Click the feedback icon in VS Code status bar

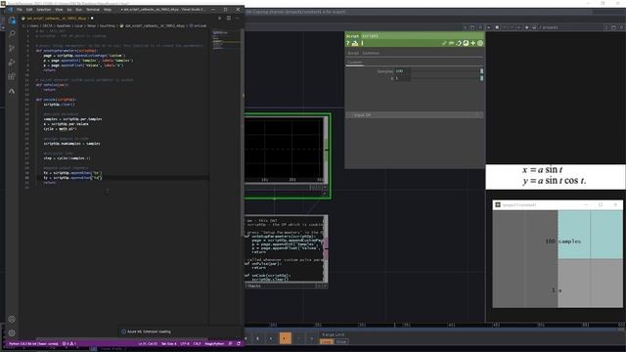231,343
